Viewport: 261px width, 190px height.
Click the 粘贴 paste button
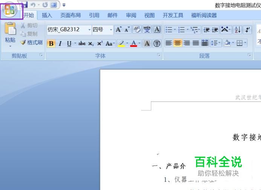[10, 32]
